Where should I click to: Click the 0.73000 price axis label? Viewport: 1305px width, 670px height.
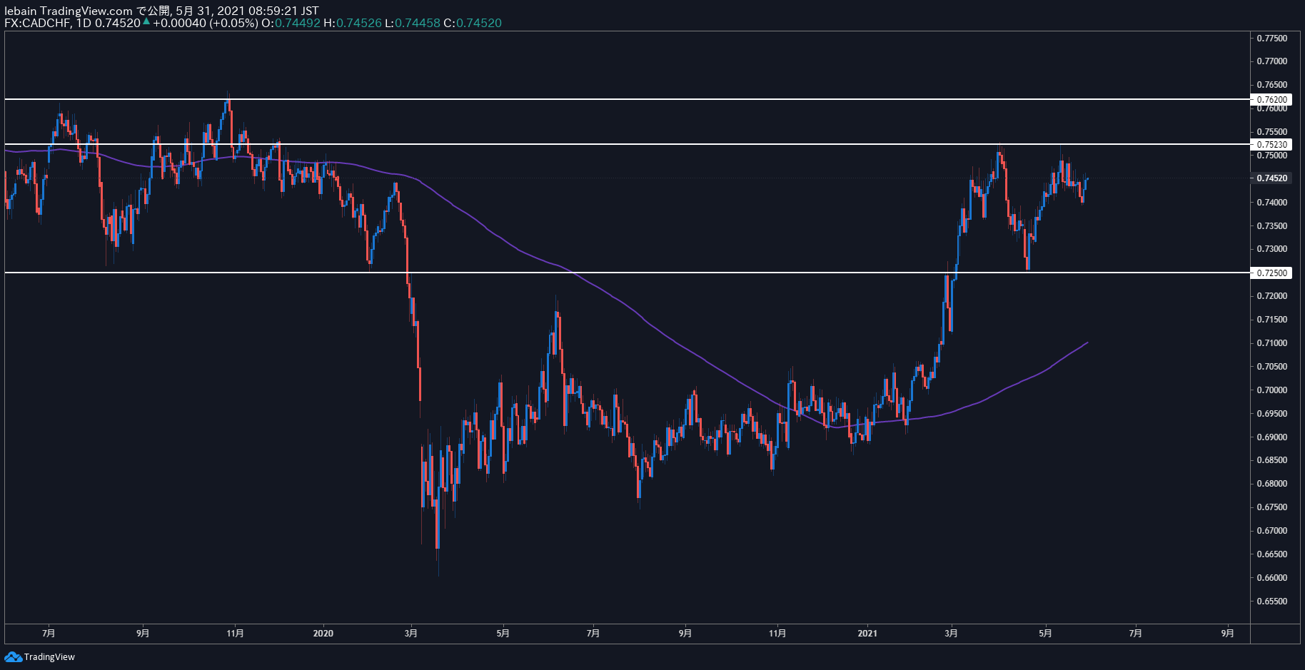click(x=1271, y=249)
